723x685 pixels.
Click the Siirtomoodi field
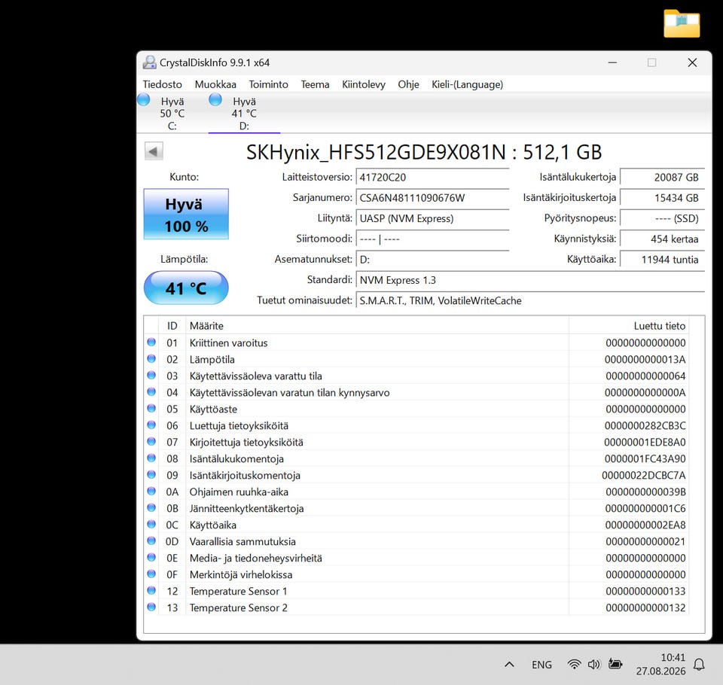pyautogui.click(x=432, y=239)
